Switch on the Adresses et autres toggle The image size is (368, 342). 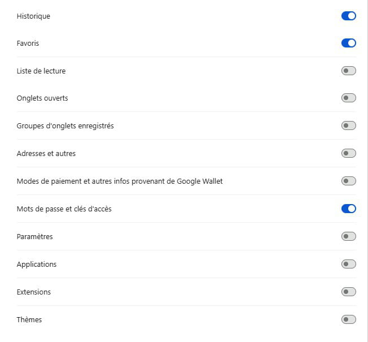click(348, 153)
